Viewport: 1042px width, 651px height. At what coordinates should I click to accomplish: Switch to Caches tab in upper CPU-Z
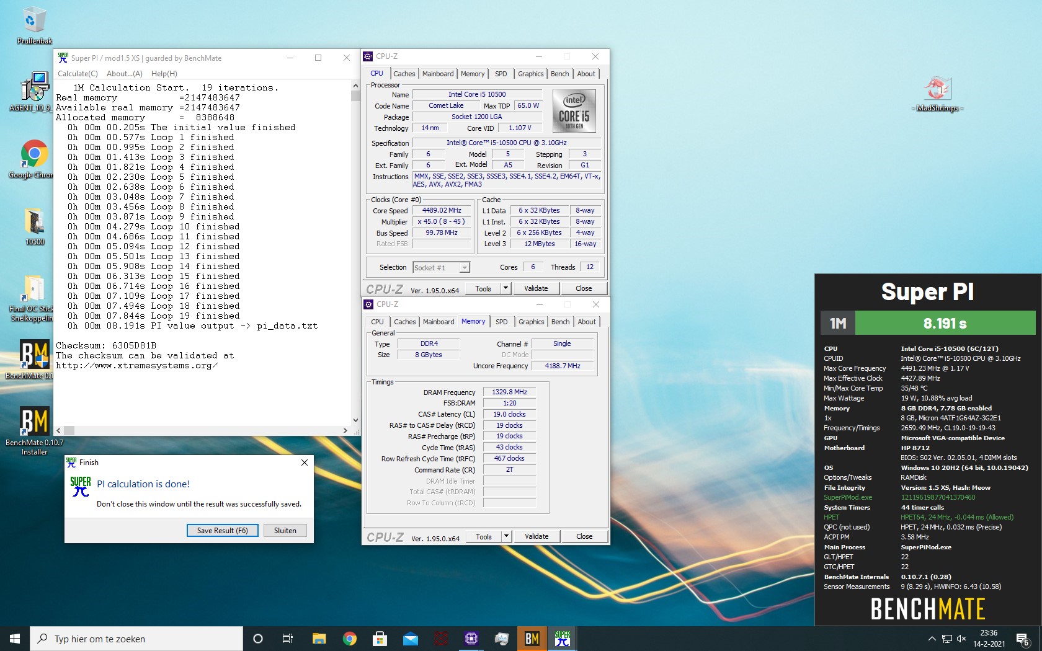(x=404, y=74)
